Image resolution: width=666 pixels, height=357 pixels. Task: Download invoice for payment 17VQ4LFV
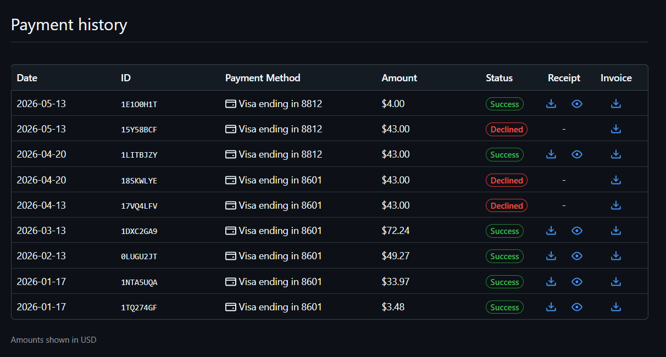pos(616,205)
